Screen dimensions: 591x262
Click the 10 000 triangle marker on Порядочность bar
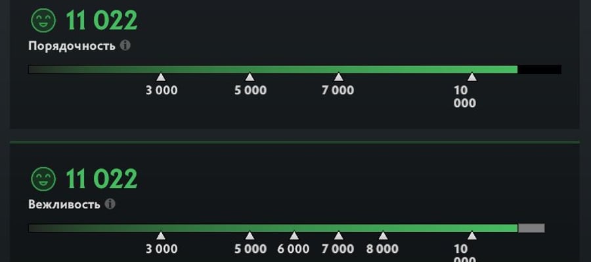coord(472,77)
